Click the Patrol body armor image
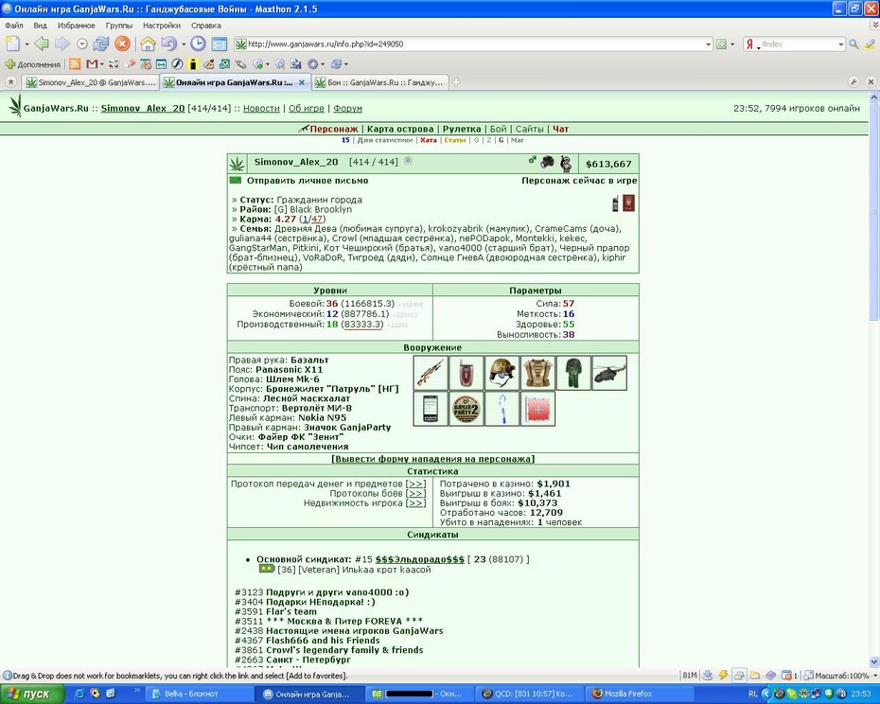Screen dimensions: 880x704 537,373
